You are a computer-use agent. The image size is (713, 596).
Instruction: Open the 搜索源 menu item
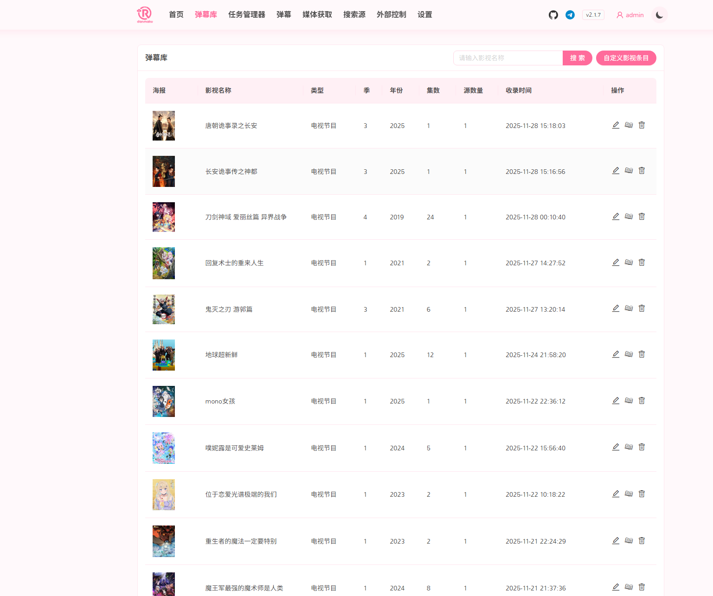354,15
